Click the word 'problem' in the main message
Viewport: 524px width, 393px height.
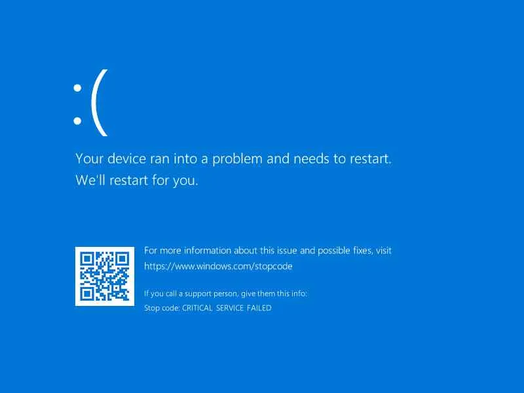[x=237, y=159]
